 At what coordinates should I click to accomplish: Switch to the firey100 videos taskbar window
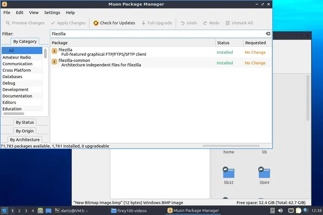coord(129,211)
